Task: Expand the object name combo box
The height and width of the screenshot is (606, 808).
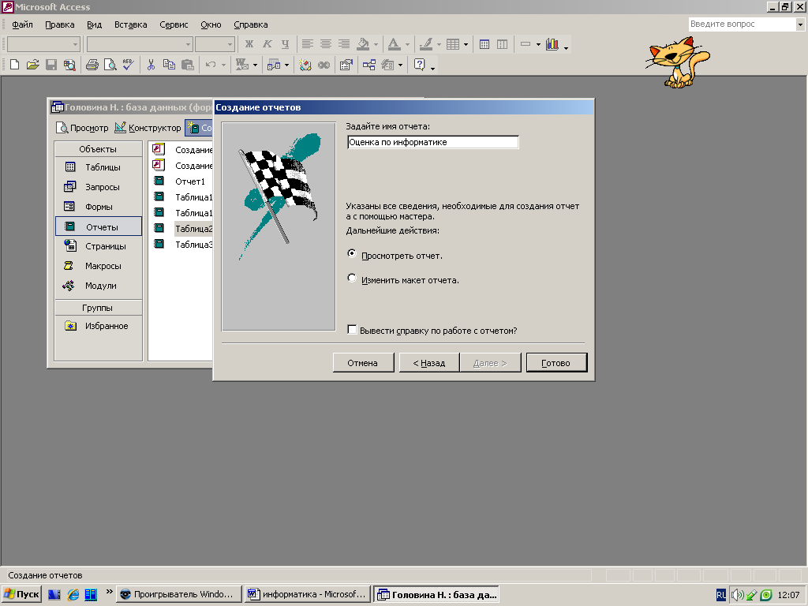Action: pos(75,44)
